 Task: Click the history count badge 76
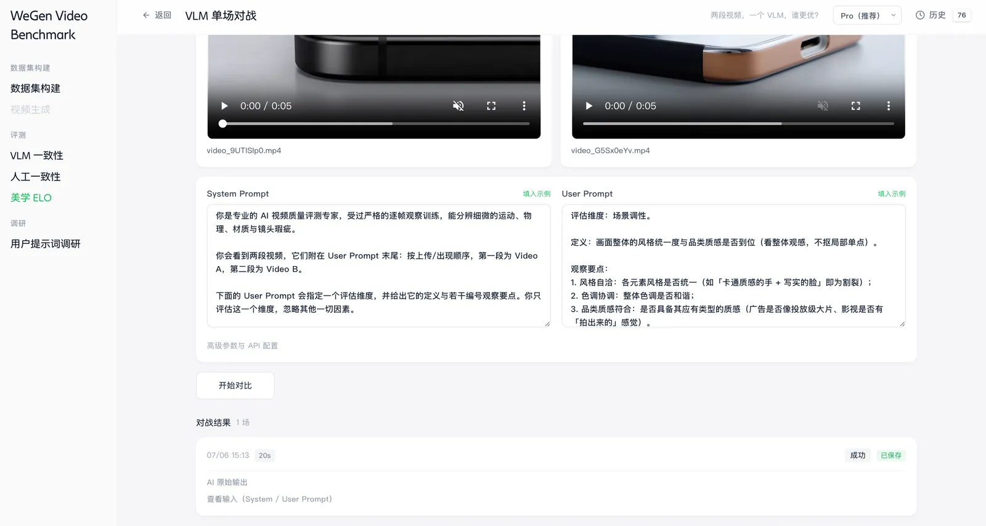click(962, 15)
